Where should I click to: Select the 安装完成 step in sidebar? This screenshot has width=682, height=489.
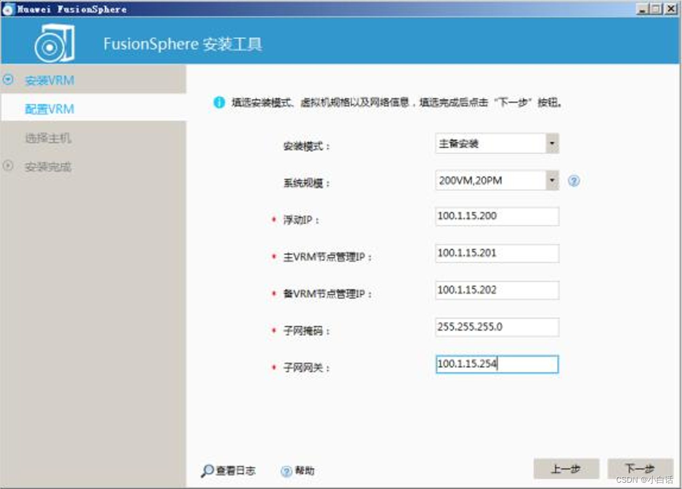pyautogui.click(x=48, y=167)
